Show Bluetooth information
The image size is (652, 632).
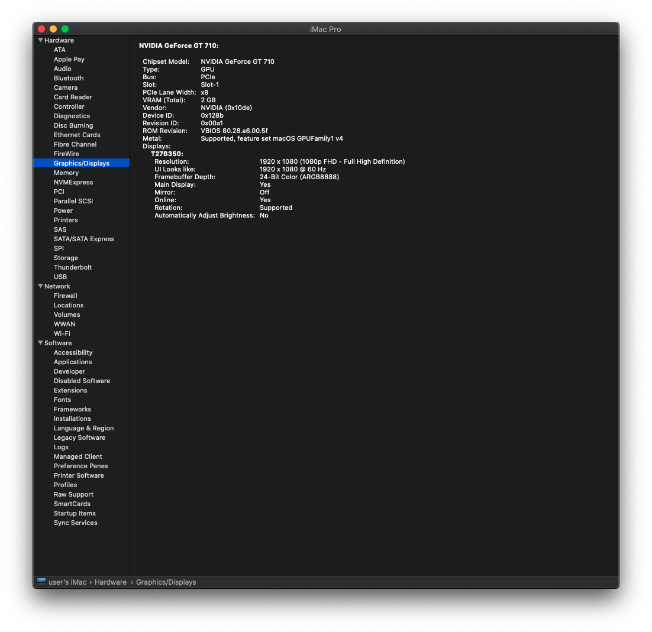69,78
